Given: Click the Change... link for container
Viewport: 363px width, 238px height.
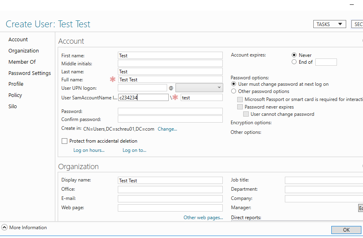Looking at the screenshot, I should [x=167, y=129].
